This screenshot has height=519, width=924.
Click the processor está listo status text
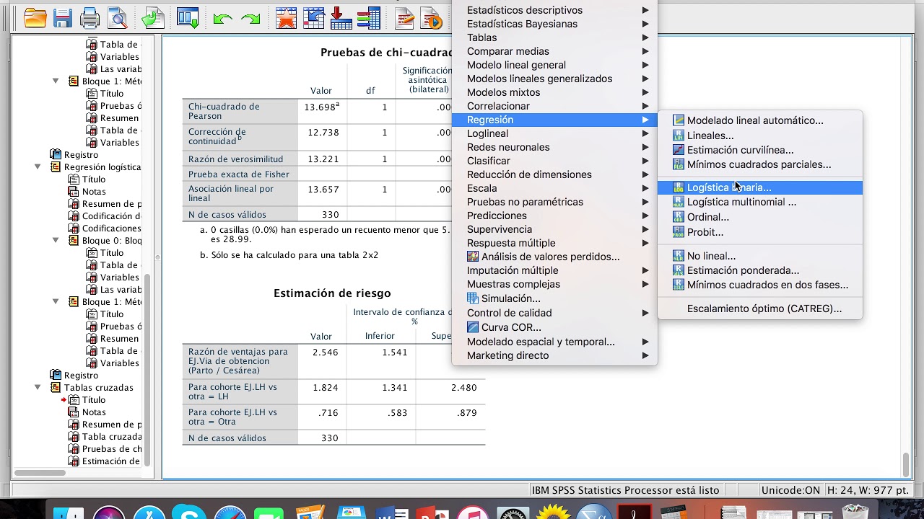(x=625, y=490)
